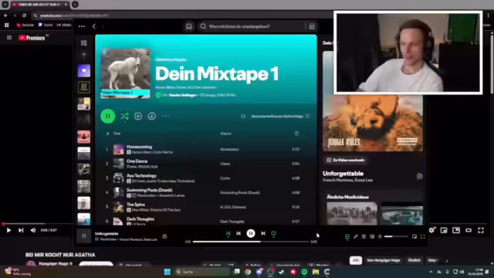The width and height of the screenshot is (494, 278).
Task: Create a new playlist with plus icon
Action: (x=84, y=55)
